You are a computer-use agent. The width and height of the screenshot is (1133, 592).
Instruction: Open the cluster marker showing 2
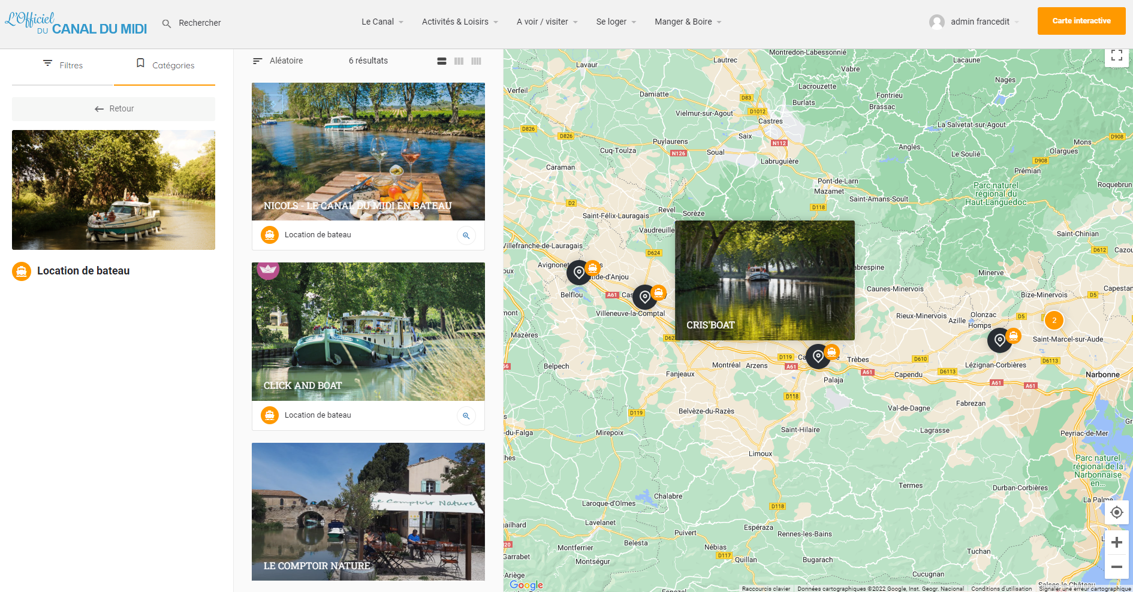tap(1054, 320)
